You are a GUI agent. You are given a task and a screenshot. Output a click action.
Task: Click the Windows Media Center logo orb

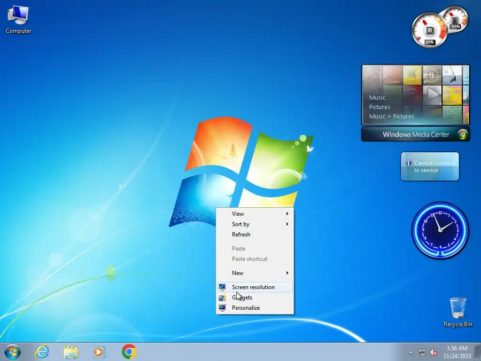(x=463, y=134)
